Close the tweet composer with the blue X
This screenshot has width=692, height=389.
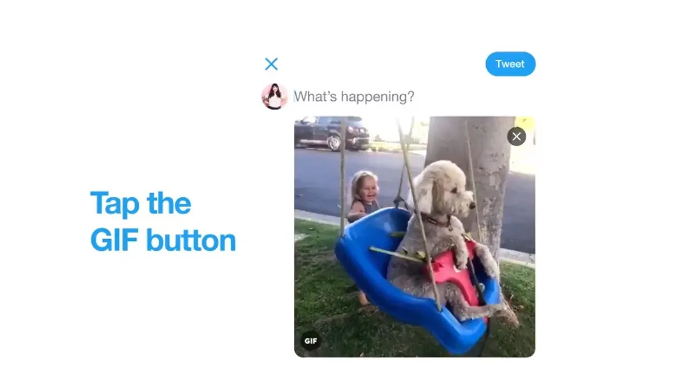click(x=271, y=64)
